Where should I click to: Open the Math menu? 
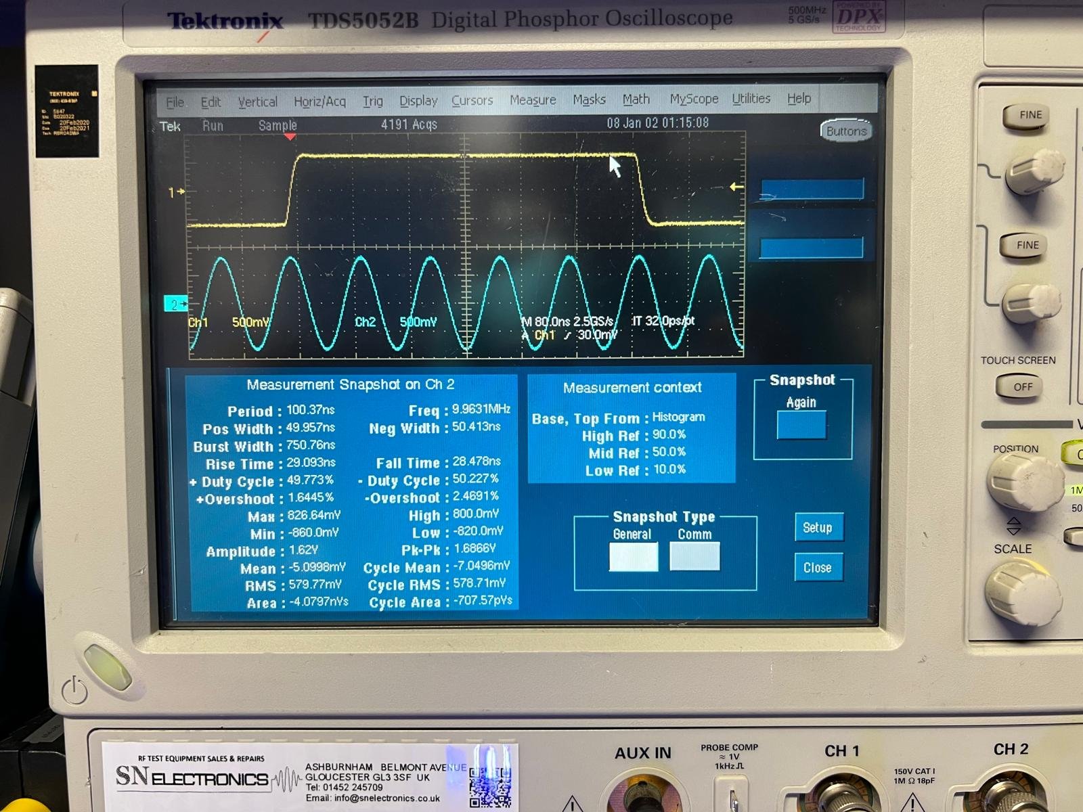point(636,99)
